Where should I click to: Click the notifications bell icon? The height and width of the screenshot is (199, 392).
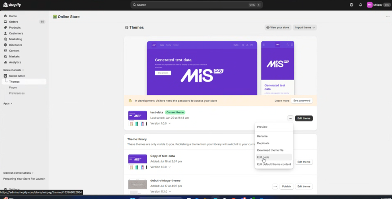[361, 5]
